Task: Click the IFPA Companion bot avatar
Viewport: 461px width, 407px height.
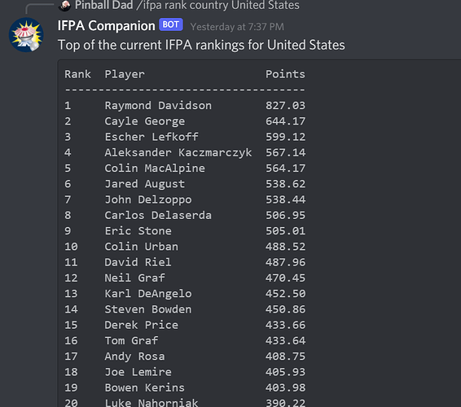Action: [26, 35]
